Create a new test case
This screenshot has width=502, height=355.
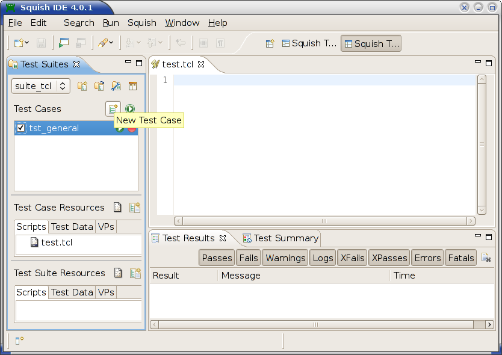pyautogui.click(x=113, y=108)
